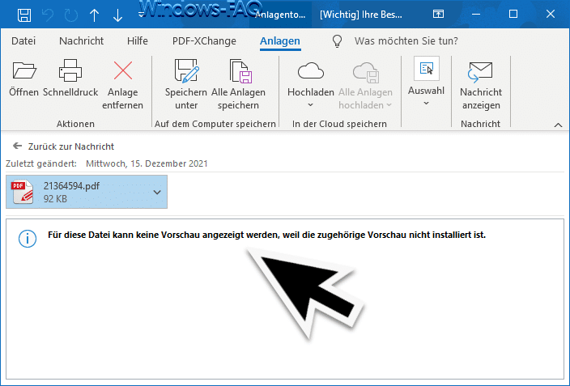This screenshot has height=386, width=570.
Task: Expand dropdown arrow beside 21364594.pdf
Action: [x=157, y=193]
